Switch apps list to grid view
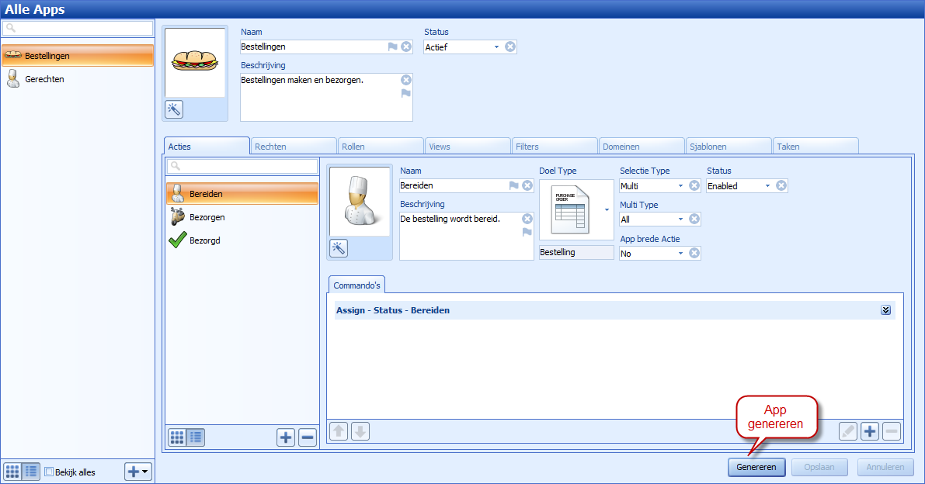 [x=12, y=472]
